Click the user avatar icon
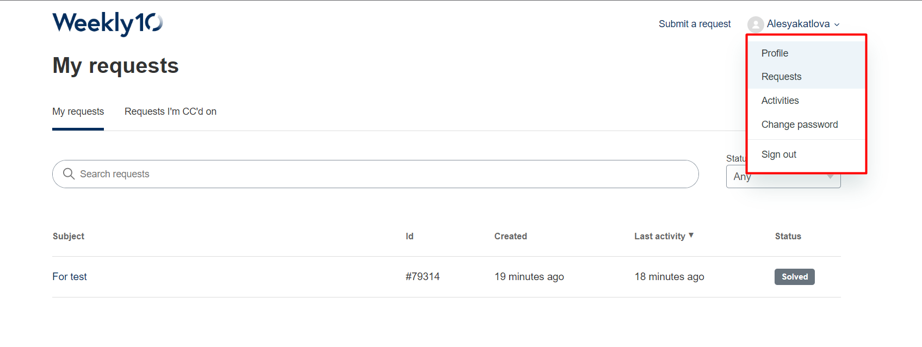Viewport: 922px width, 347px height. click(756, 24)
